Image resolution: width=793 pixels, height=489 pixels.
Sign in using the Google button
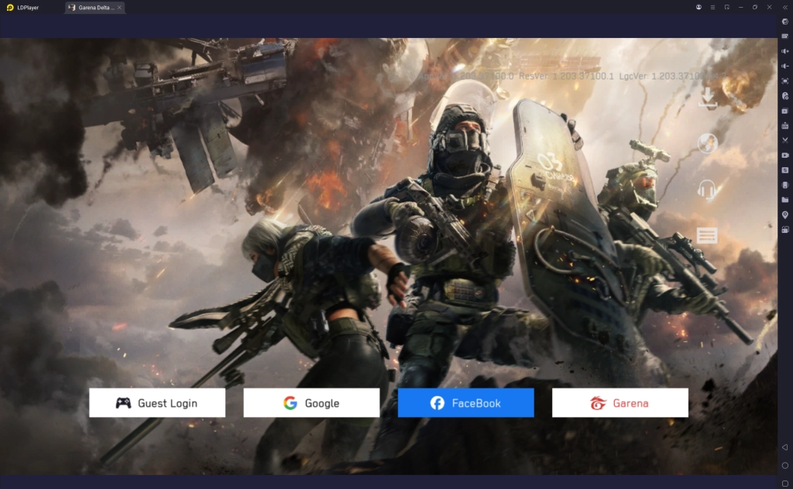[x=311, y=403]
